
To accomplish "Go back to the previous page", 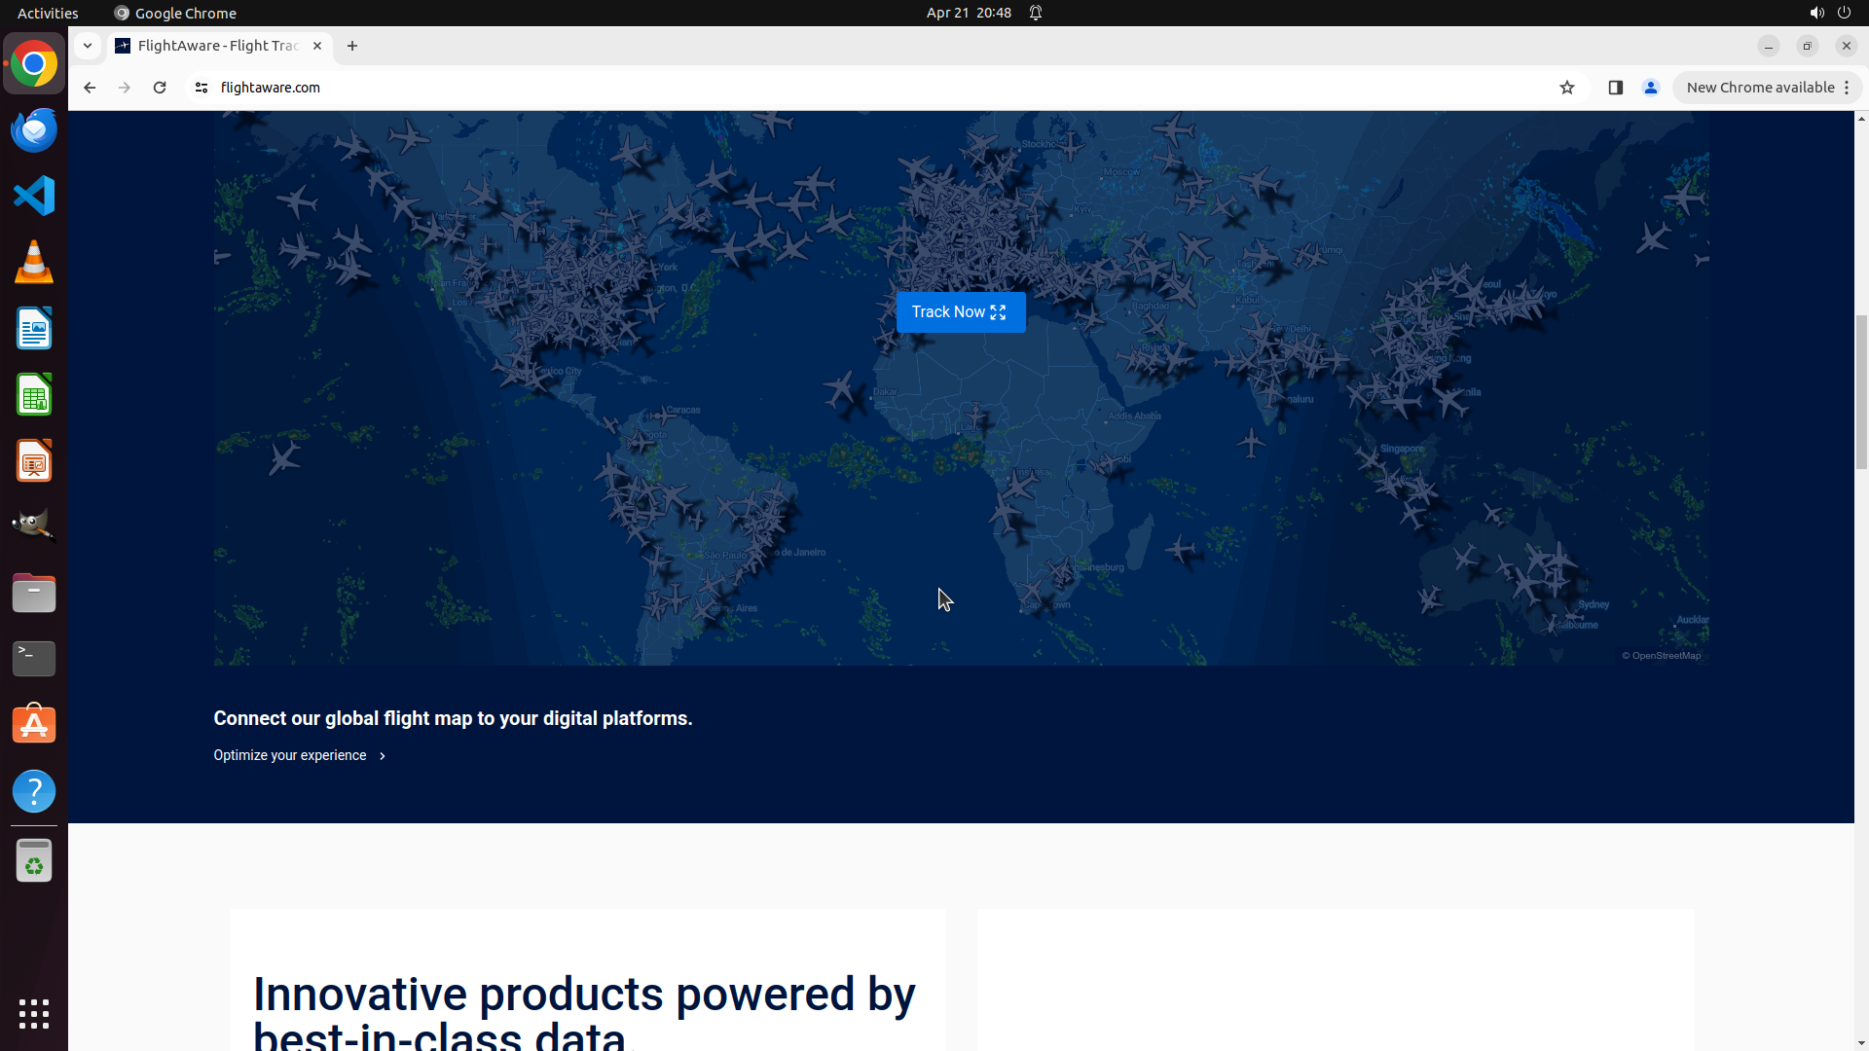I will tap(90, 88).
